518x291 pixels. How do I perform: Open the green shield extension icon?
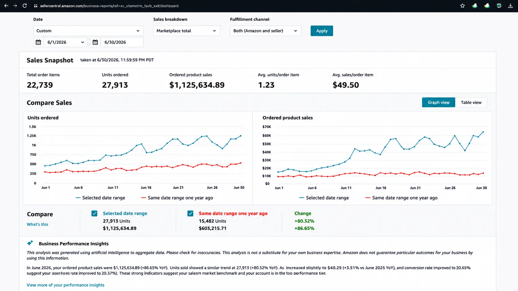coord(499,6)
